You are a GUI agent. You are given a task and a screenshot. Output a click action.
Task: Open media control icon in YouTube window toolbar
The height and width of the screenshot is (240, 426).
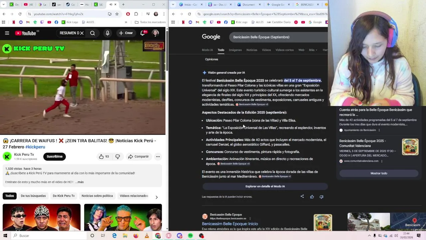(148, 14)
